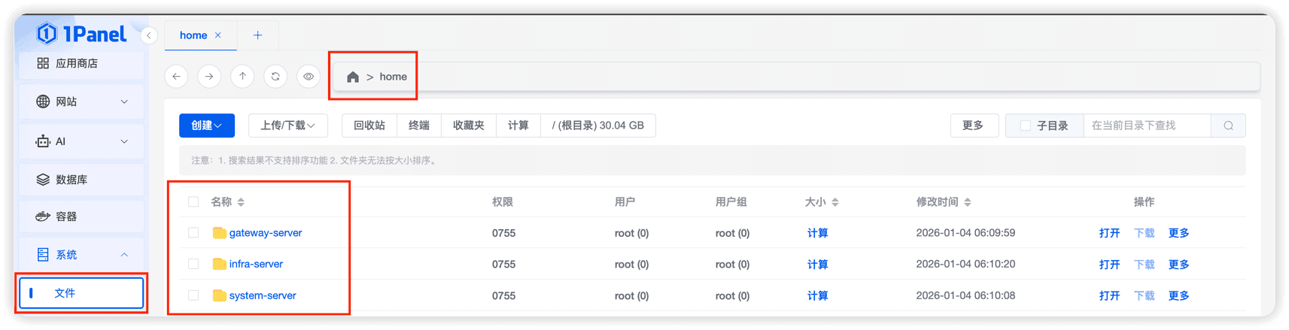Viewport: 1289px width, 330px height.
Task: Open the 上传/下载 dropdown
Action: [x=287, y=126]
